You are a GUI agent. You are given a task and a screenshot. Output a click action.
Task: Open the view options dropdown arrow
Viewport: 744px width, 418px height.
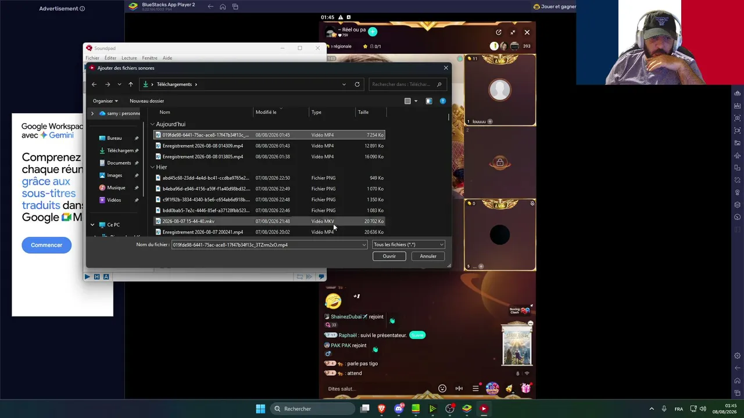coord(416,101)
